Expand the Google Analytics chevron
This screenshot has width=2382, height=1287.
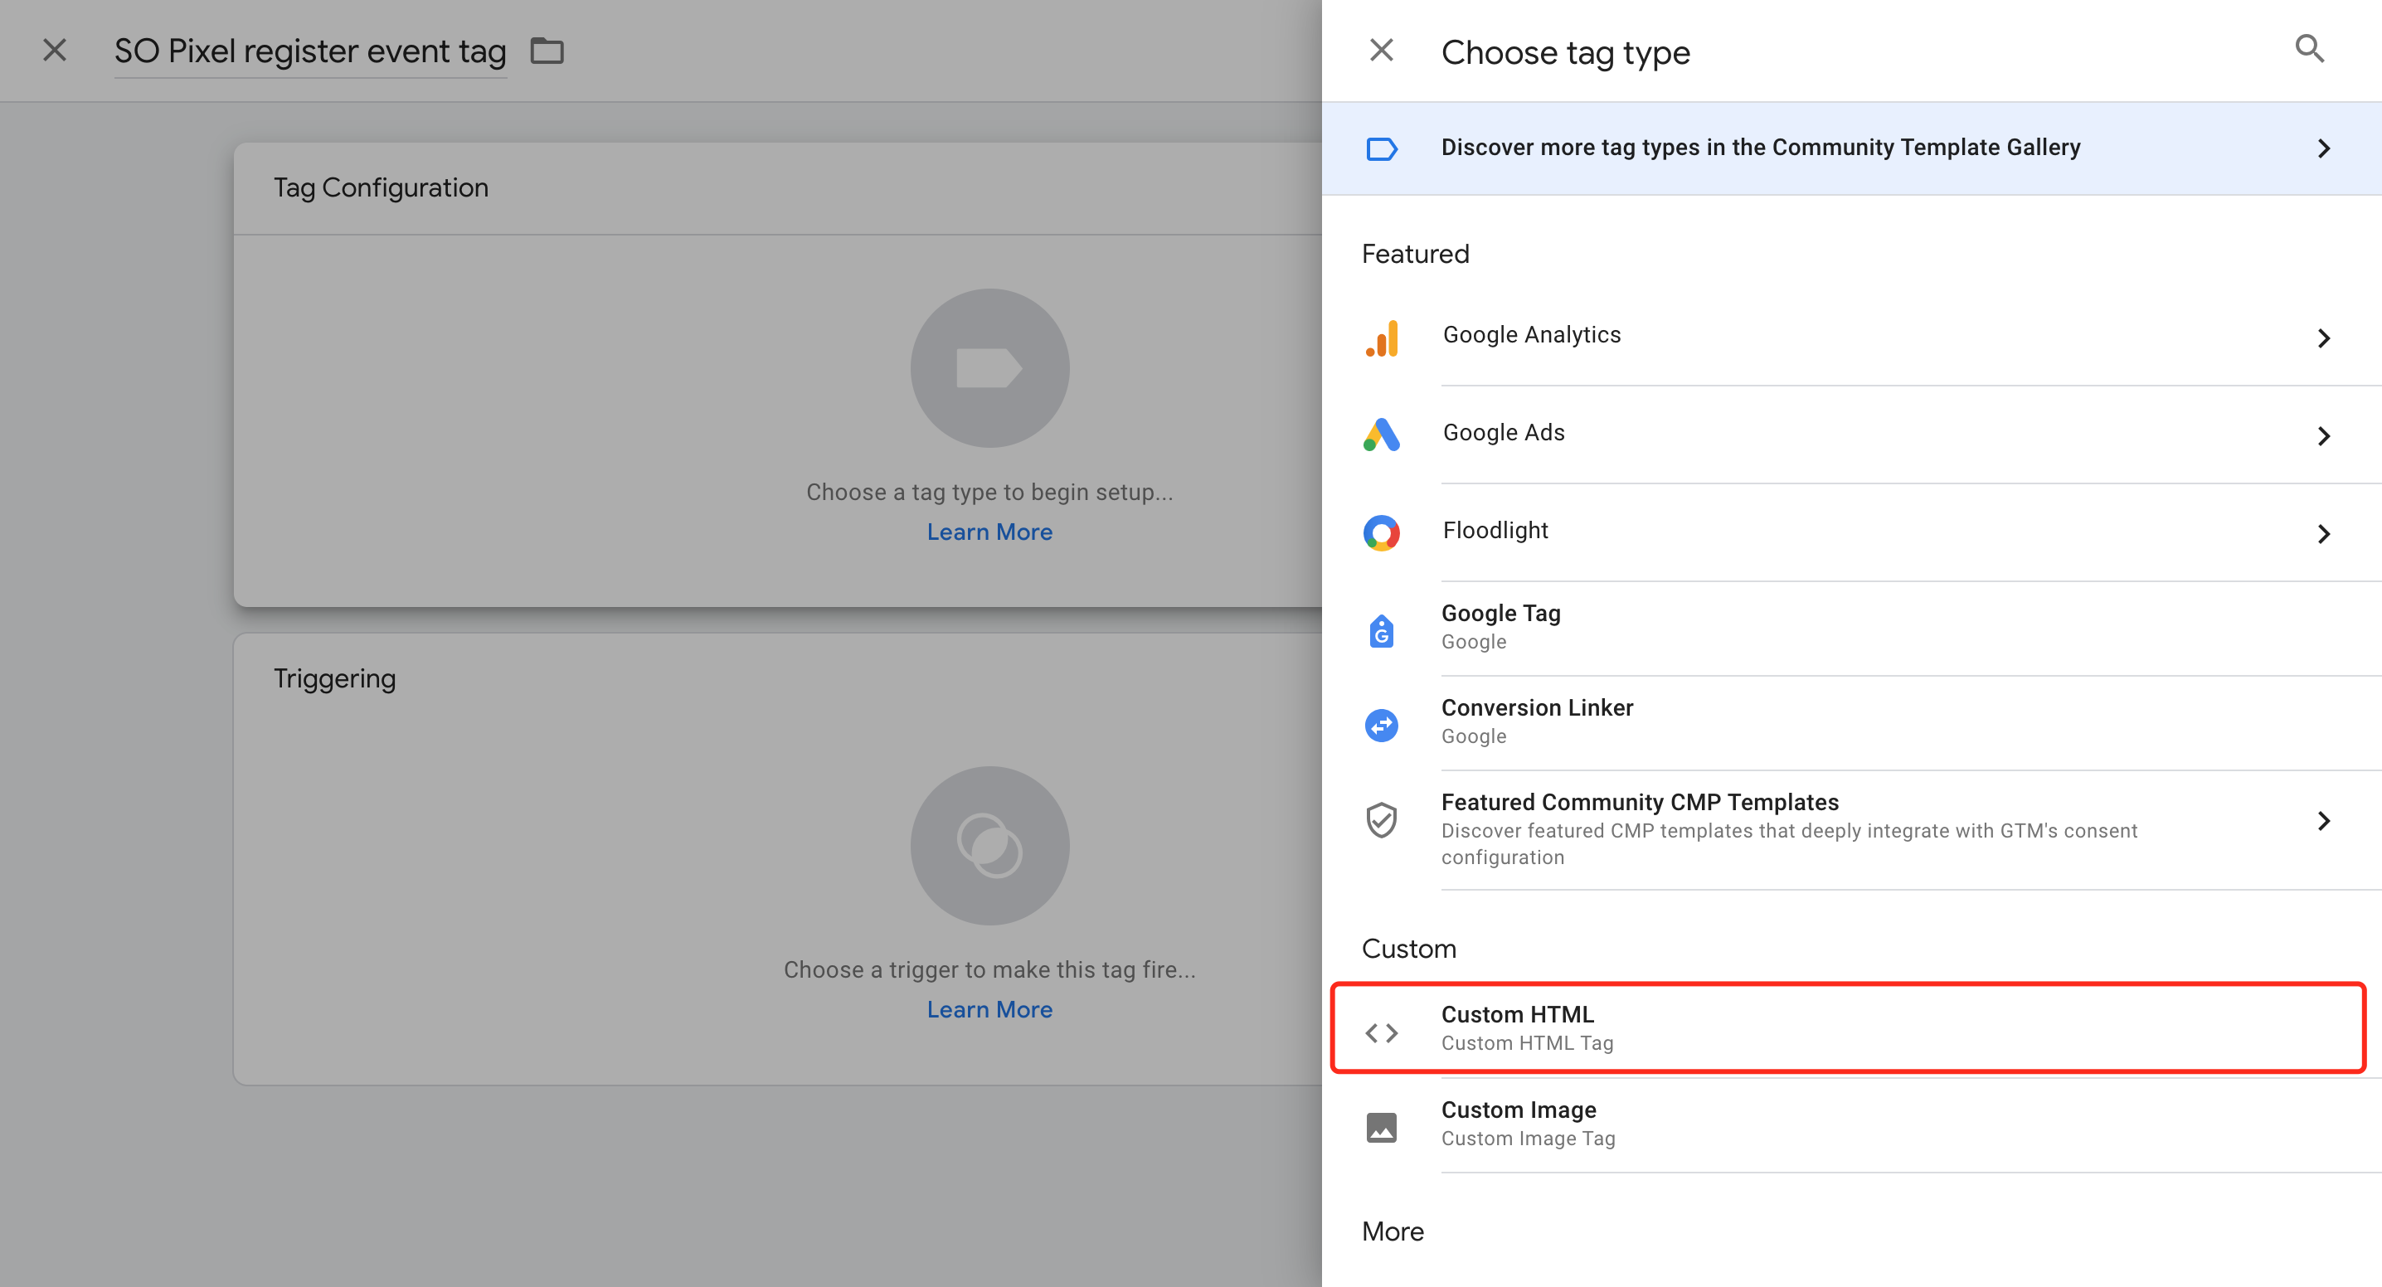[2324, 338]
